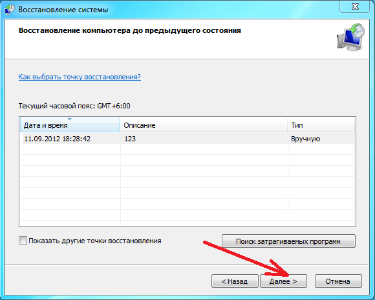
Task: Close the System Restore window
Action: (x=356, y=6)
